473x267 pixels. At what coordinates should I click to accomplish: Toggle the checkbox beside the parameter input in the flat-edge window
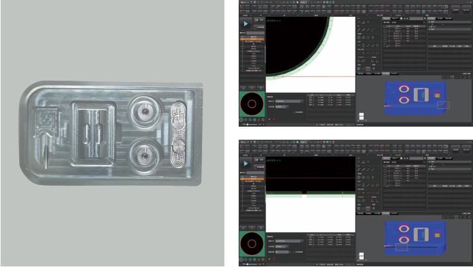coord(293,252)
